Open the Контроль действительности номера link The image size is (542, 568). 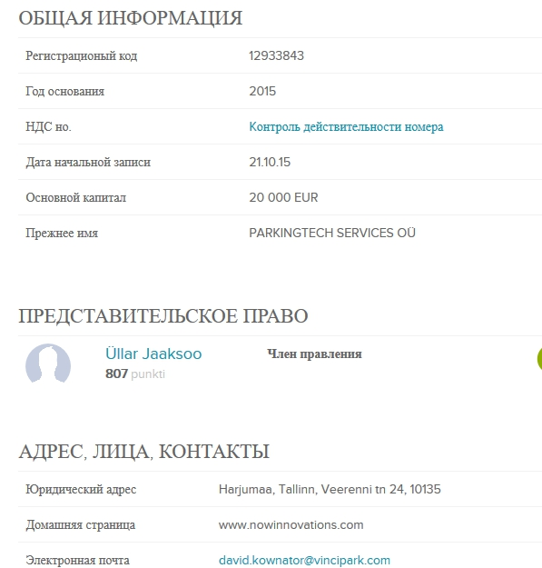(346, 126)
